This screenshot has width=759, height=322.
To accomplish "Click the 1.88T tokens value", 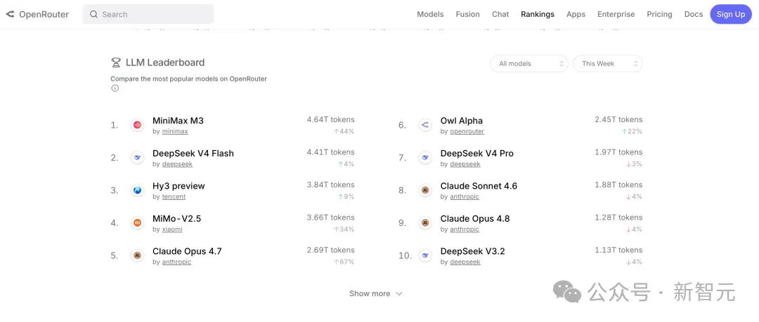I will [618, 185].
